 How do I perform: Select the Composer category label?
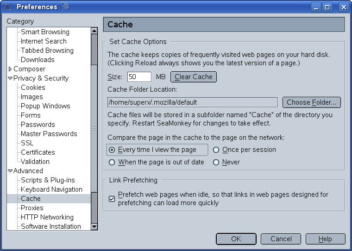coord(29,69)
